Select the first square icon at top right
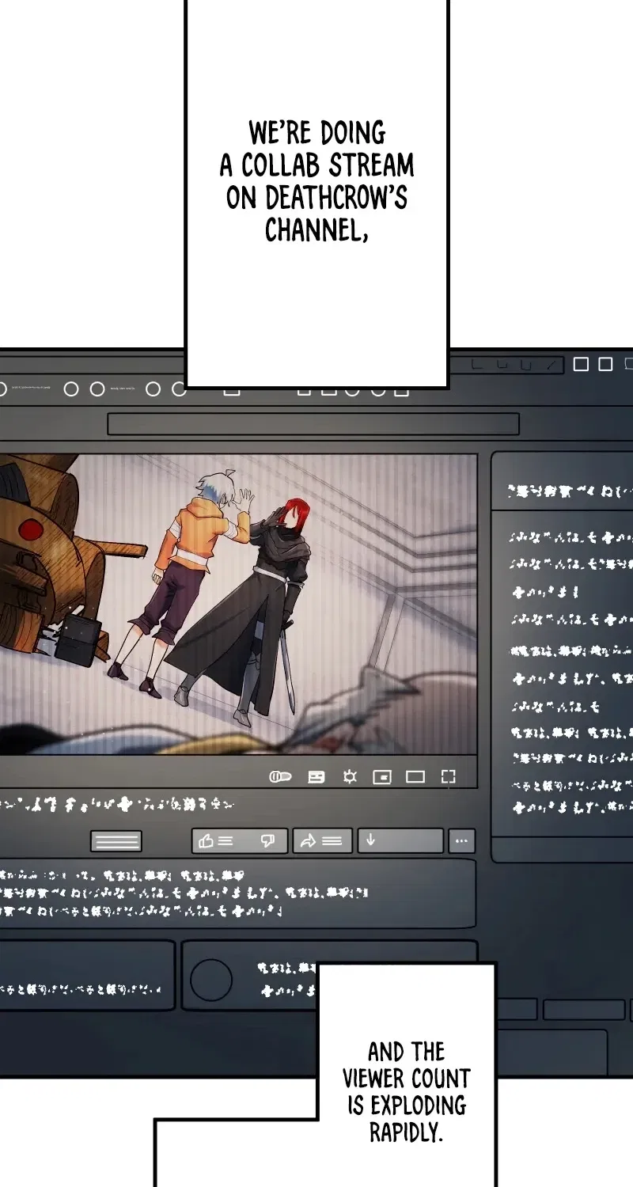This screenshot has height=1187, width=633. [x=582, y=364]
